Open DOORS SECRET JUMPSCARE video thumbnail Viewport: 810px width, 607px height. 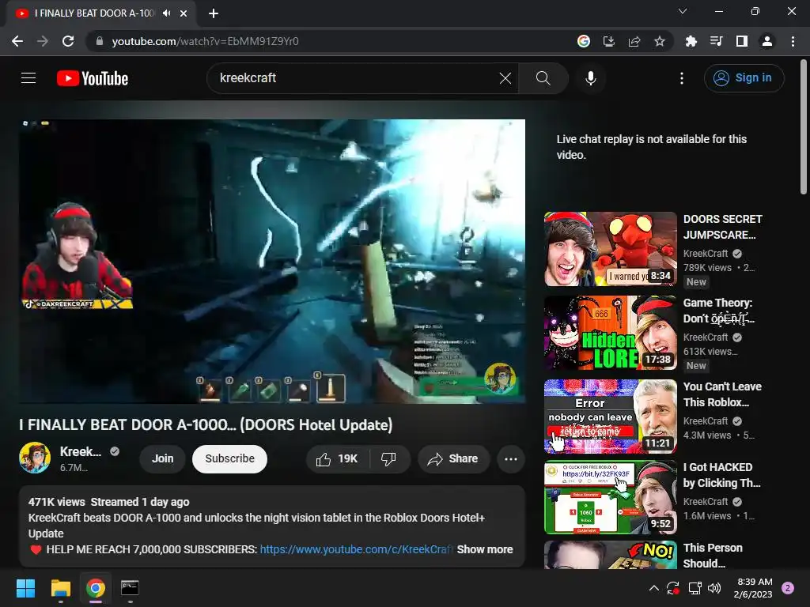pyautogui.click(x=610, y=249)
